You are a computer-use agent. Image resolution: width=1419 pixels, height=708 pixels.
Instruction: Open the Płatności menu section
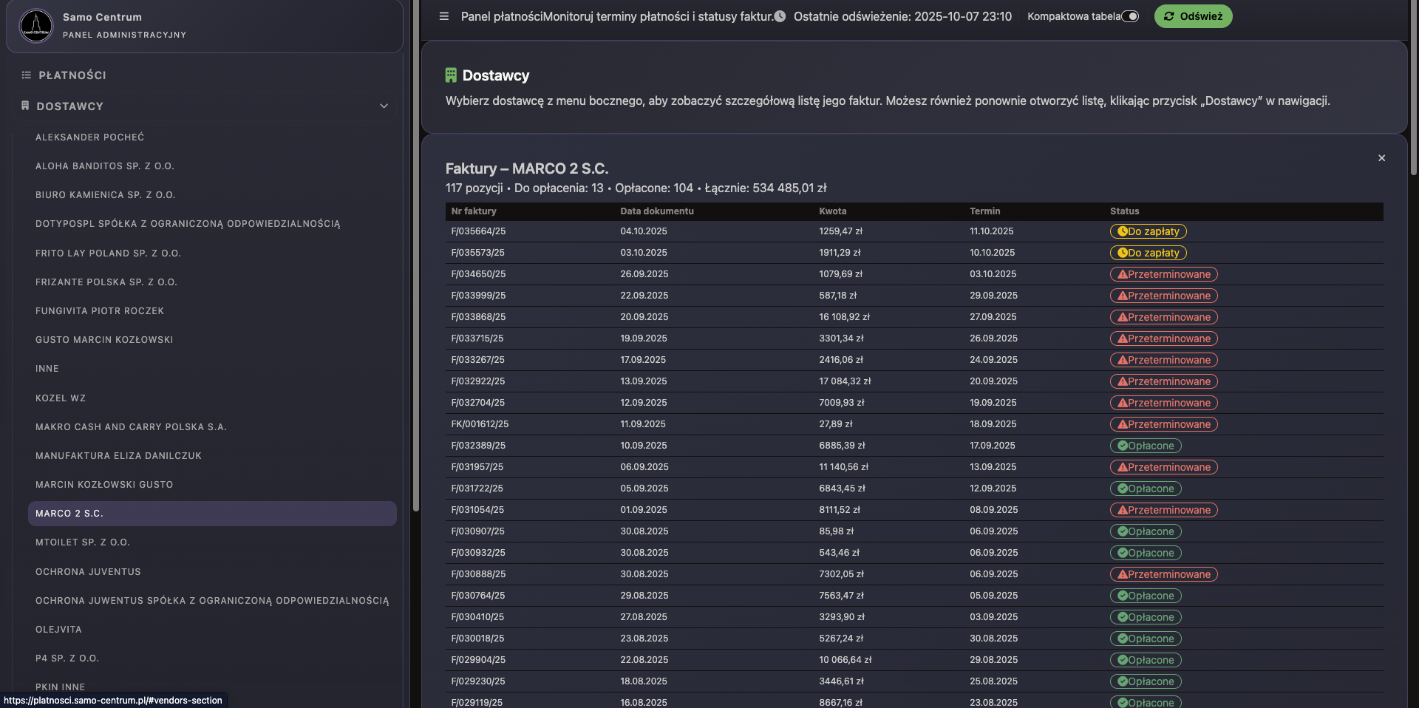[72, 75]
